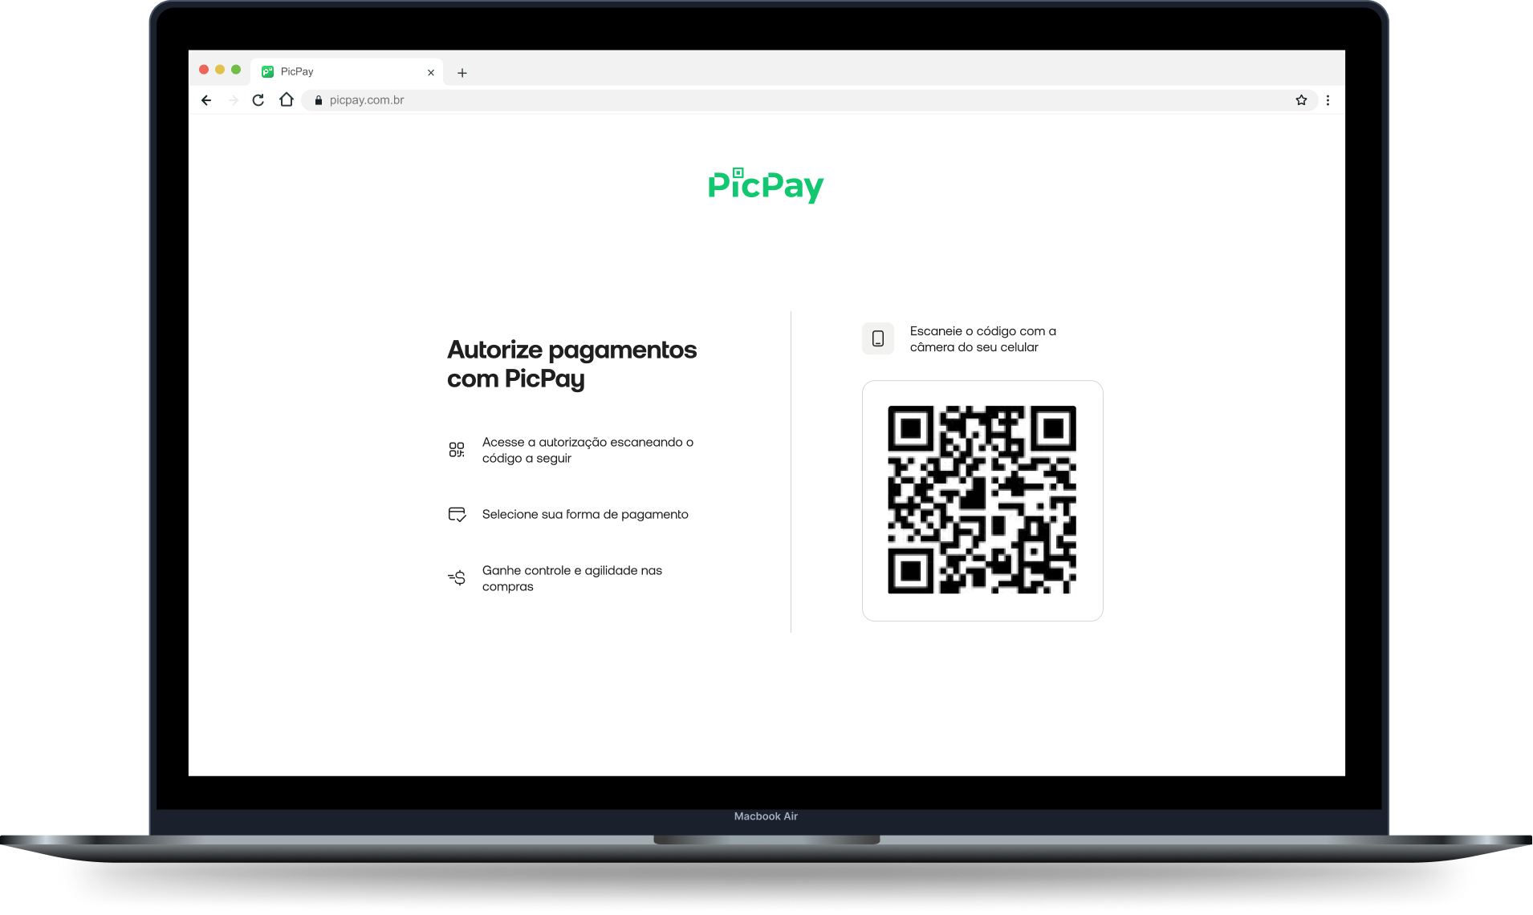
Task: Click the green maximize traffic light button
Action: 234,69
